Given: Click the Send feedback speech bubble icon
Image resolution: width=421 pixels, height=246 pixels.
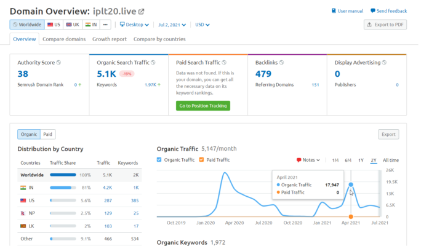Looking at the screenshot, I should [372, 11].
